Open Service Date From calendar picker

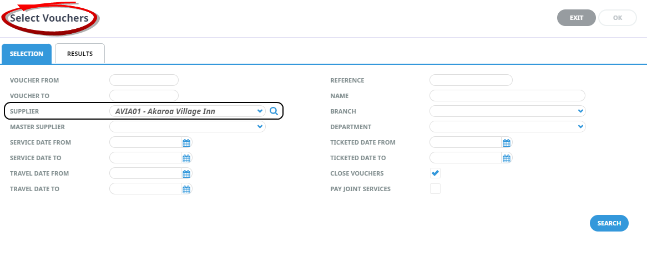pyautogui.click(x=186, y=143)
